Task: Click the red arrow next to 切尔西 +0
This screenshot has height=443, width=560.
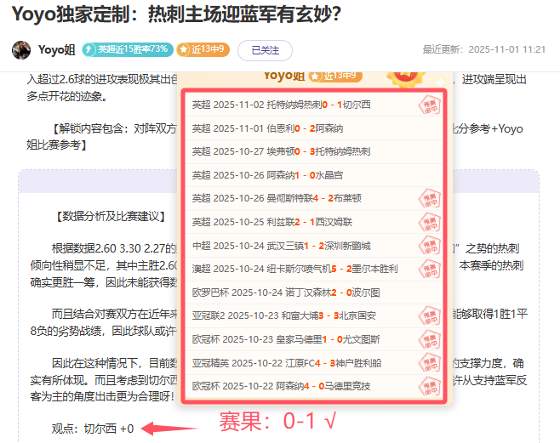Action: (165, 428)
